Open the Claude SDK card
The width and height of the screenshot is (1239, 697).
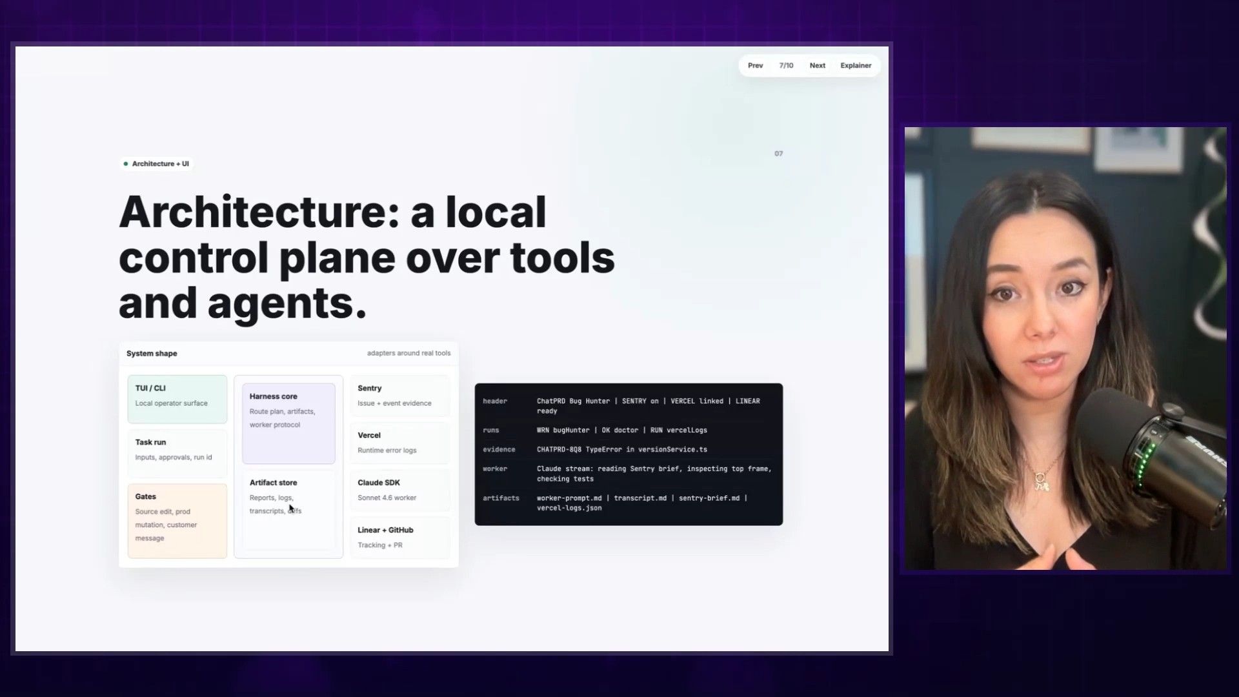[400, 490]
